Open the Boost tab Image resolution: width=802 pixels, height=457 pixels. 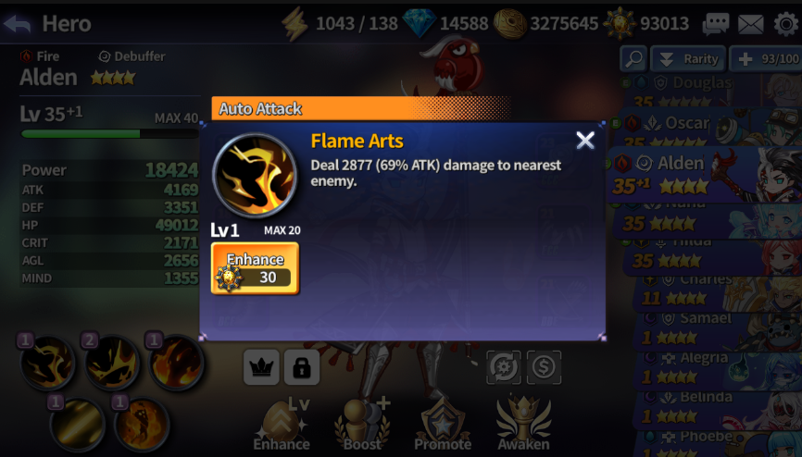tap(362, 424)
